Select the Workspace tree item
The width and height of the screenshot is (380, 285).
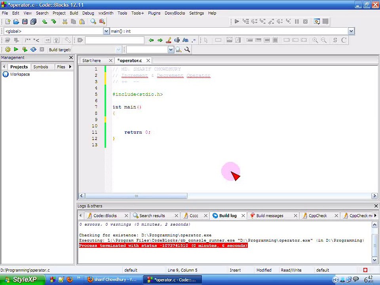20,74
